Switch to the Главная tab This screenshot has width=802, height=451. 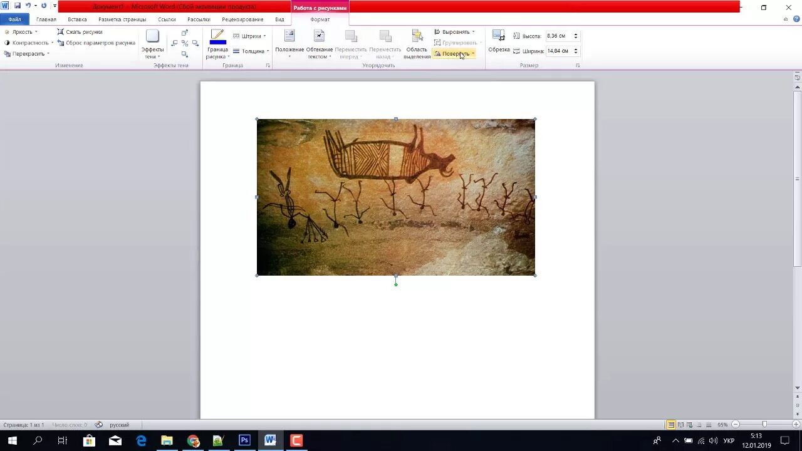pyautogui.click(x=46, y=19)
